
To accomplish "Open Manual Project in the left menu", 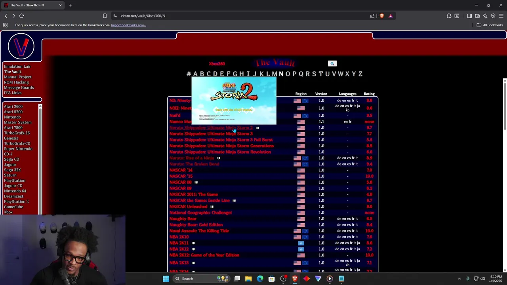I will 17,77.
